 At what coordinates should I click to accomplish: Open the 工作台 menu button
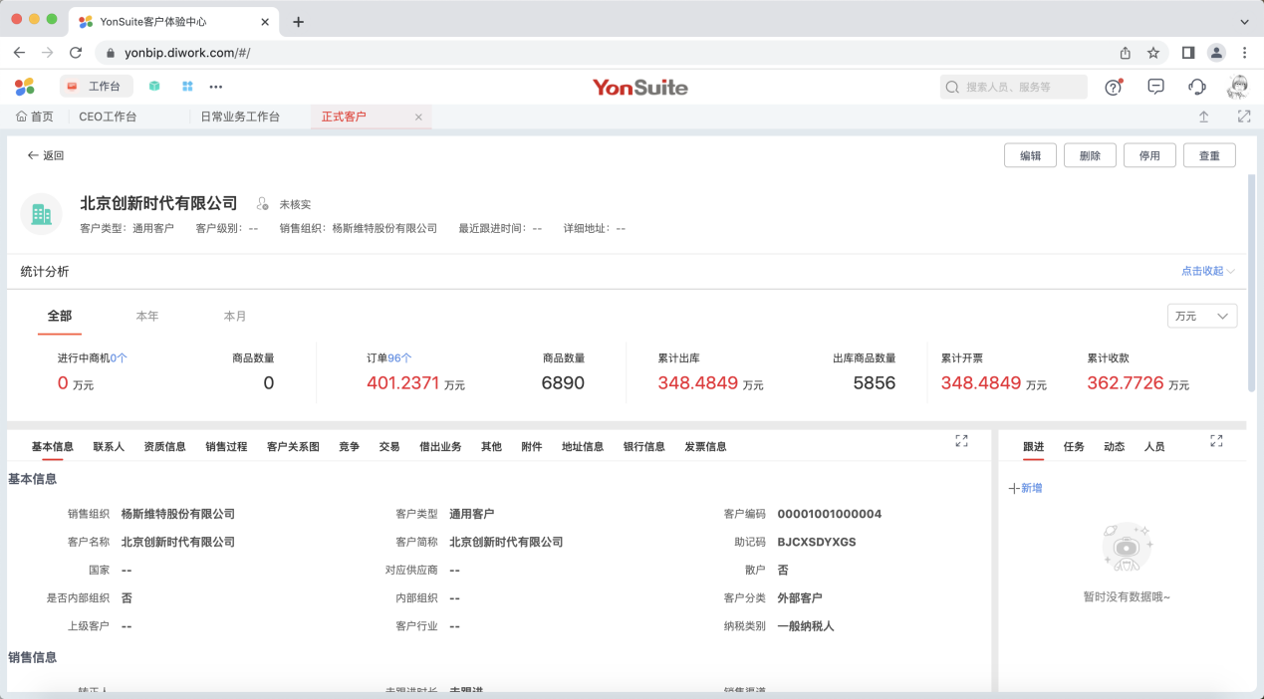click(96, 87)
